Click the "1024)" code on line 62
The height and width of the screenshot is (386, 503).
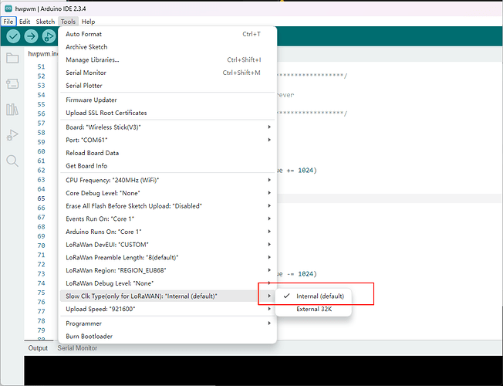click(307, 170)
